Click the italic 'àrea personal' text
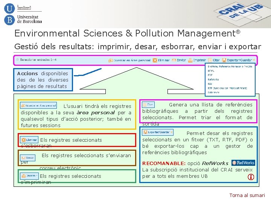The image size is (271, 203). point(96,112)
